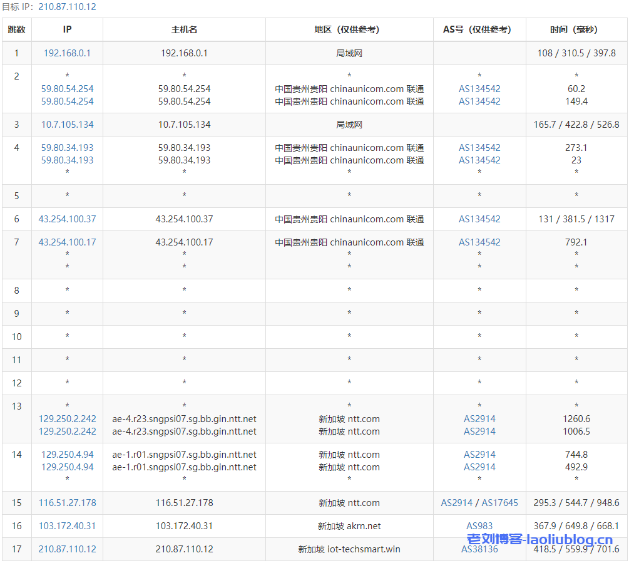629x563 pixels.
Task: Click final hop IP 210.87.110.12
Action: [x=66, y=549]
